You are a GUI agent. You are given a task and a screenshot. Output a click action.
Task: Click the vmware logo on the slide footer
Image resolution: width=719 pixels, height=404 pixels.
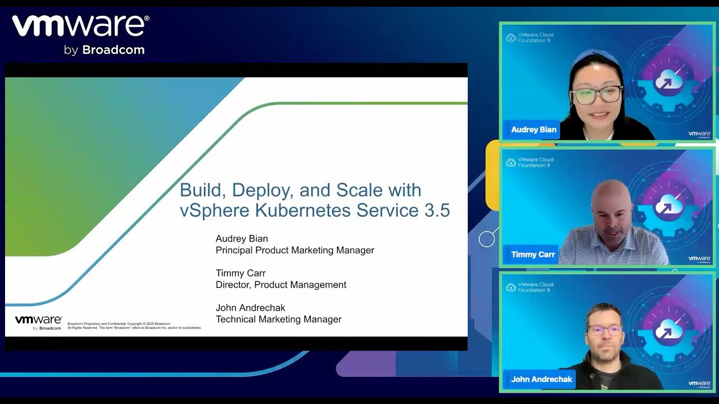37,322
